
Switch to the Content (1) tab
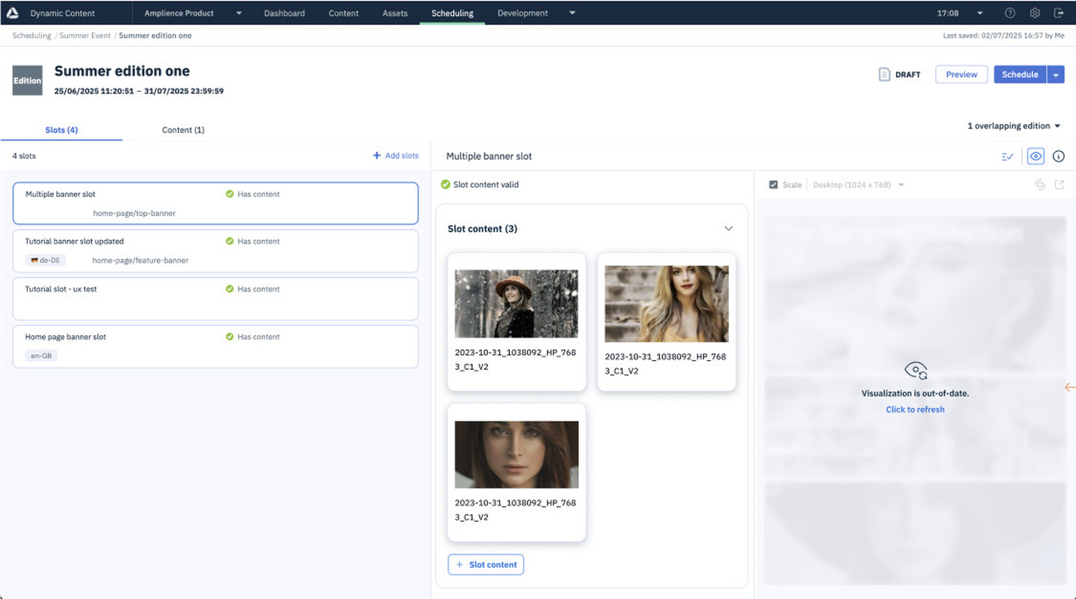tap(183, 130)
